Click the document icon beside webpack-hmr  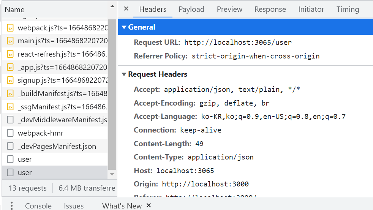tap(11, 133)
